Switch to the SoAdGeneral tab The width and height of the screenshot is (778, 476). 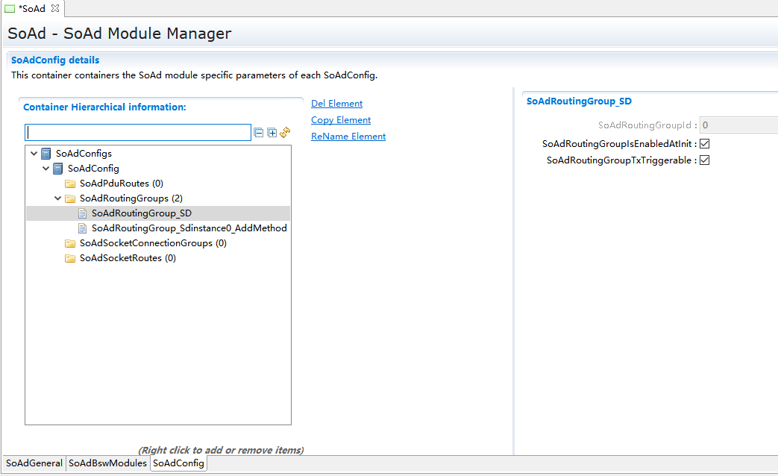(x=34, y=463)
